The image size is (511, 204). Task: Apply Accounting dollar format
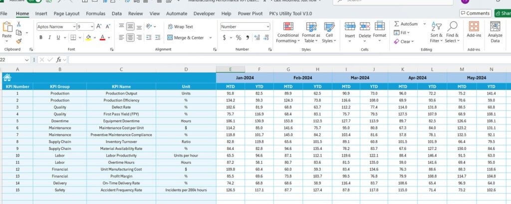(224, 38)
